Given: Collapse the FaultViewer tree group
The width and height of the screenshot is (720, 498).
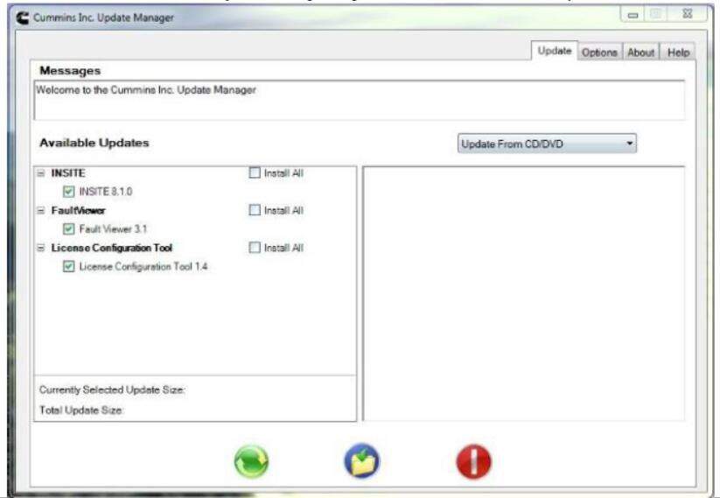Looking at the screenshot, I should pos(41,210).
